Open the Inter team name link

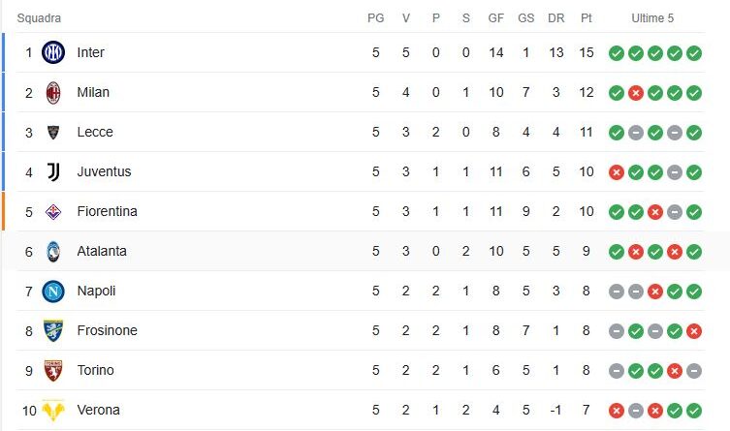click(x=90, y=52)
